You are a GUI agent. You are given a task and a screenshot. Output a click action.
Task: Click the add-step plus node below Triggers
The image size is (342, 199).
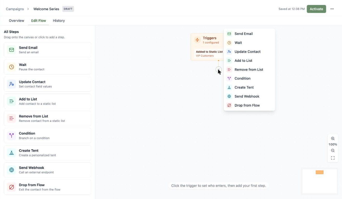219,69
